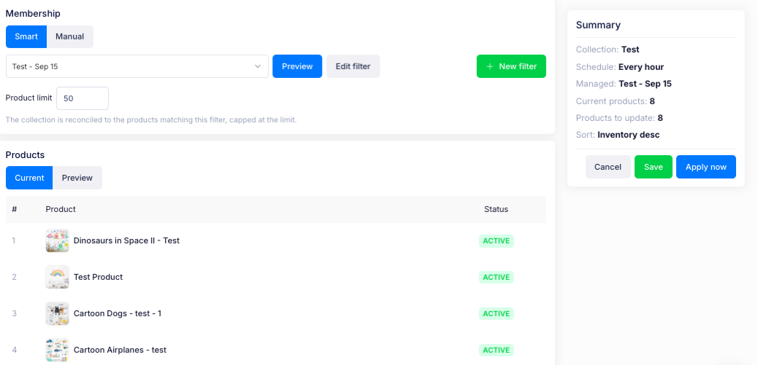Select the Current products tab

29,178
